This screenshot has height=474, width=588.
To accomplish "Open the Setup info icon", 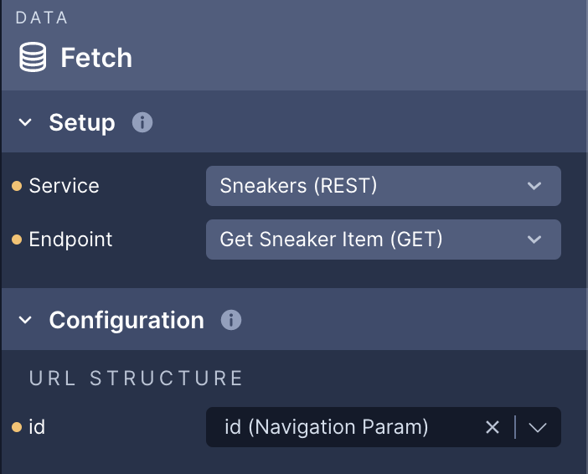I will pos(142,122).
